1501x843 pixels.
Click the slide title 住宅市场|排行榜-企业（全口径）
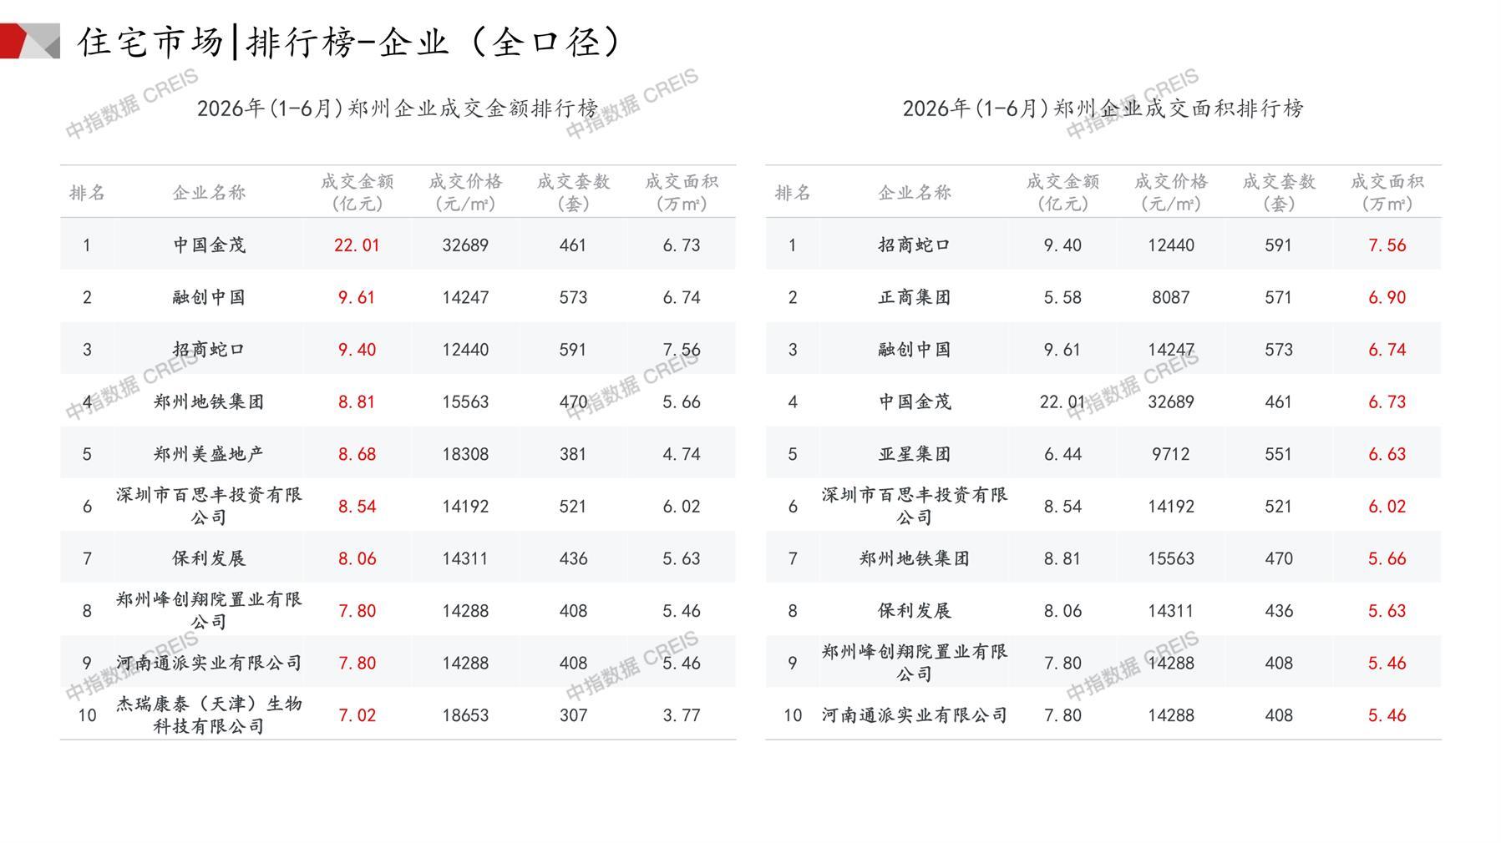point(349,42)
